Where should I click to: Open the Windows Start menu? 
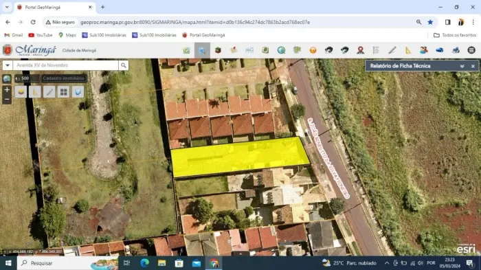(x=8, y=263)
